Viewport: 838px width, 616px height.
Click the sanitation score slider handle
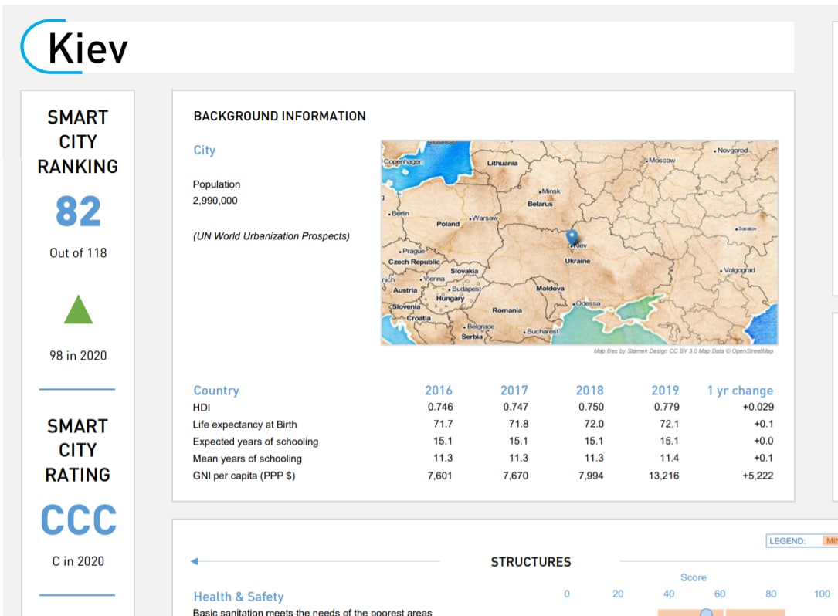(706, 613)
